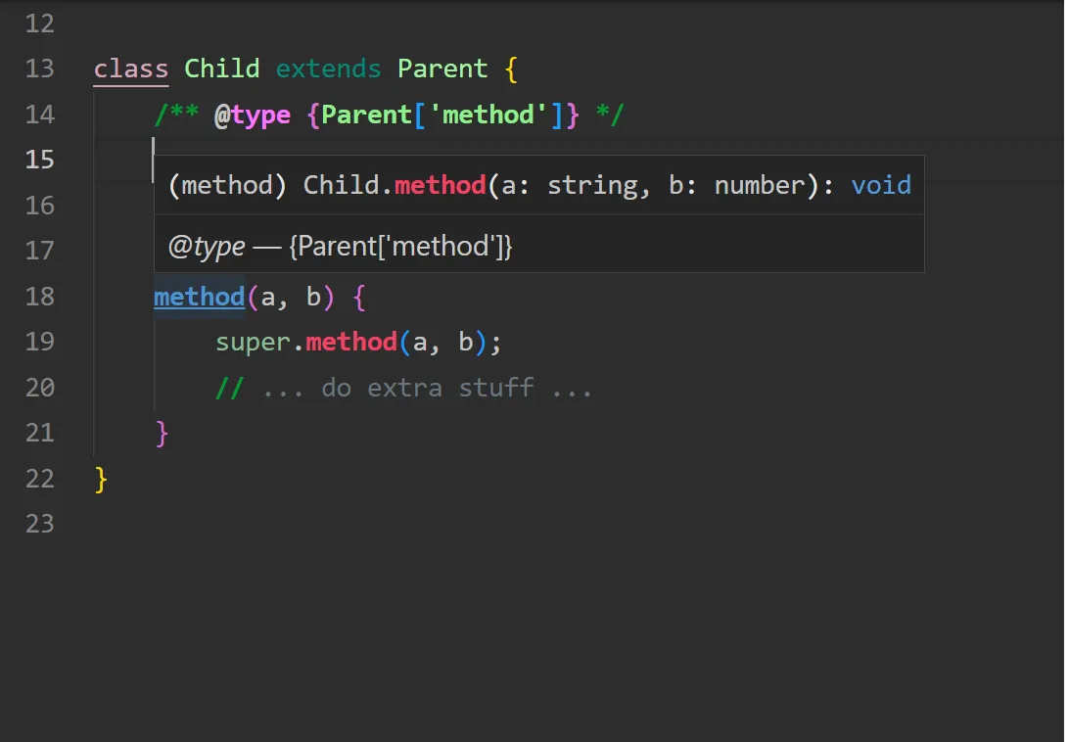Click the '// ... do extra stuff ...' comment
The image size is (1069, 742).
point(403,389)
